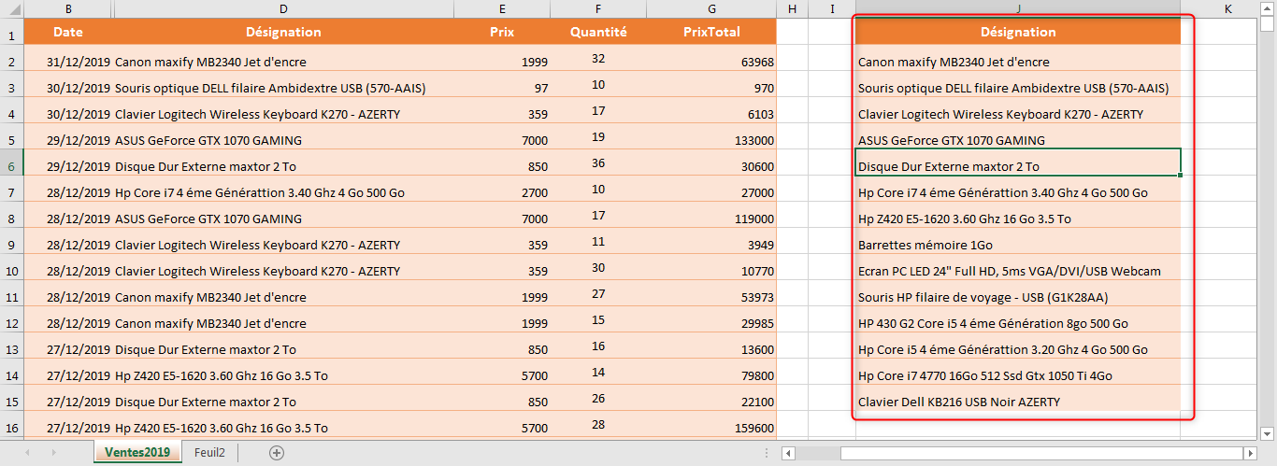Select column F header
This screenshot has height=466, width=1277.
tap(598, 8)
